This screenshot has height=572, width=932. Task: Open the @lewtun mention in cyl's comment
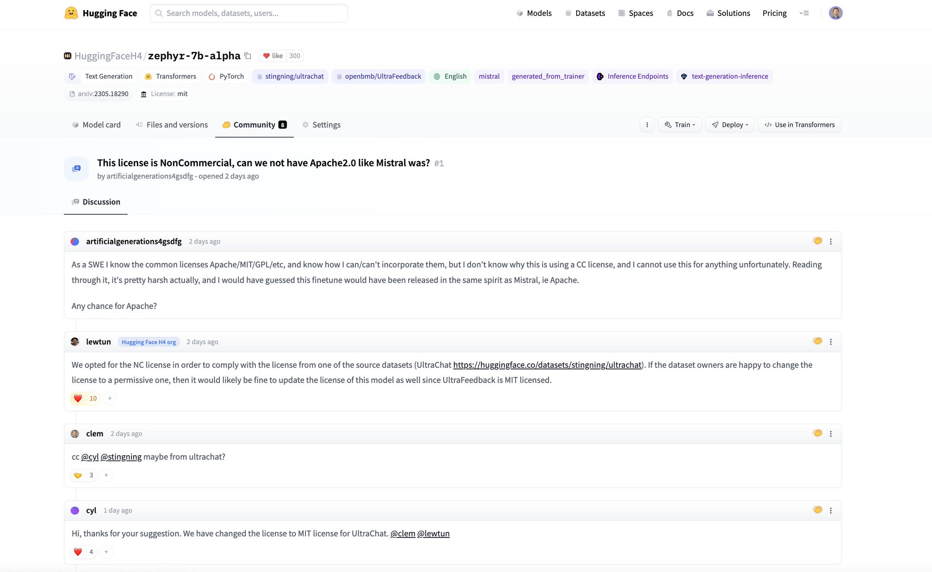[433, 534]
